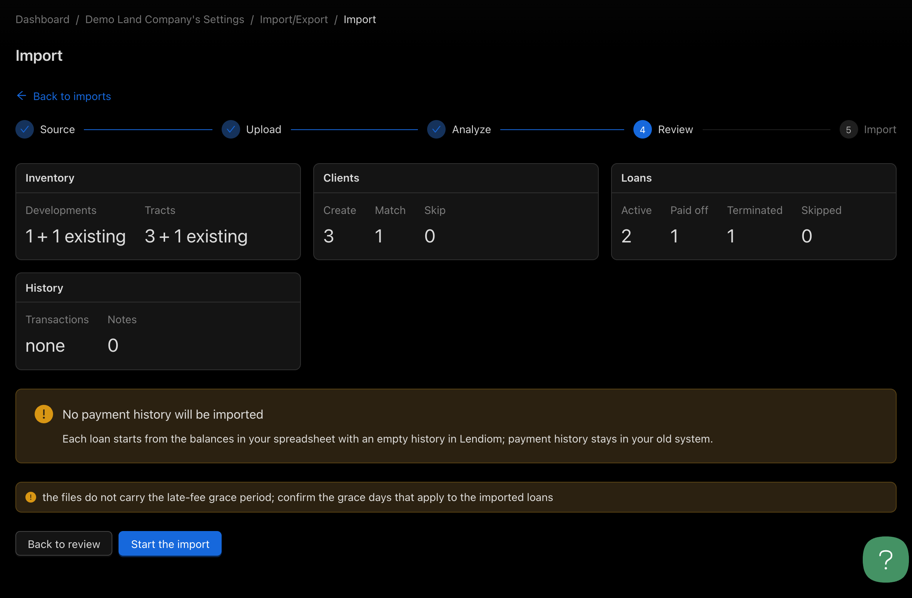
Task: Select the Upload step label
Action: [x=264, y=130]
